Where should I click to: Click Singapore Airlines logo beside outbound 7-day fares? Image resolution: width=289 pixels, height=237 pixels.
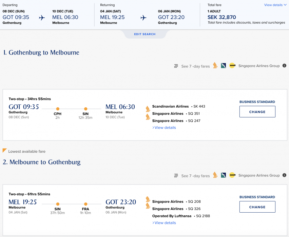click(x=215, y=66)
